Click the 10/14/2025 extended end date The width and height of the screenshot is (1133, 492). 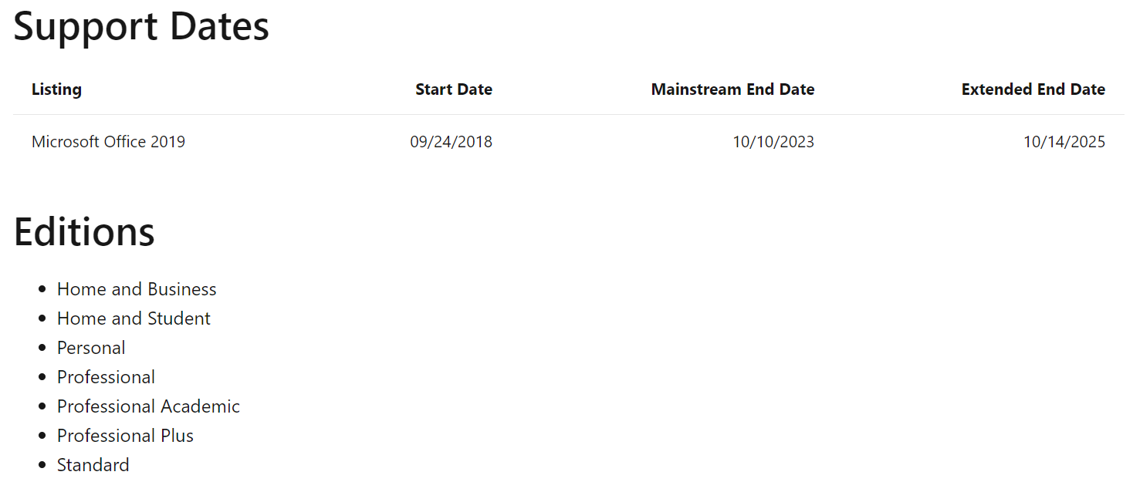1064,142
